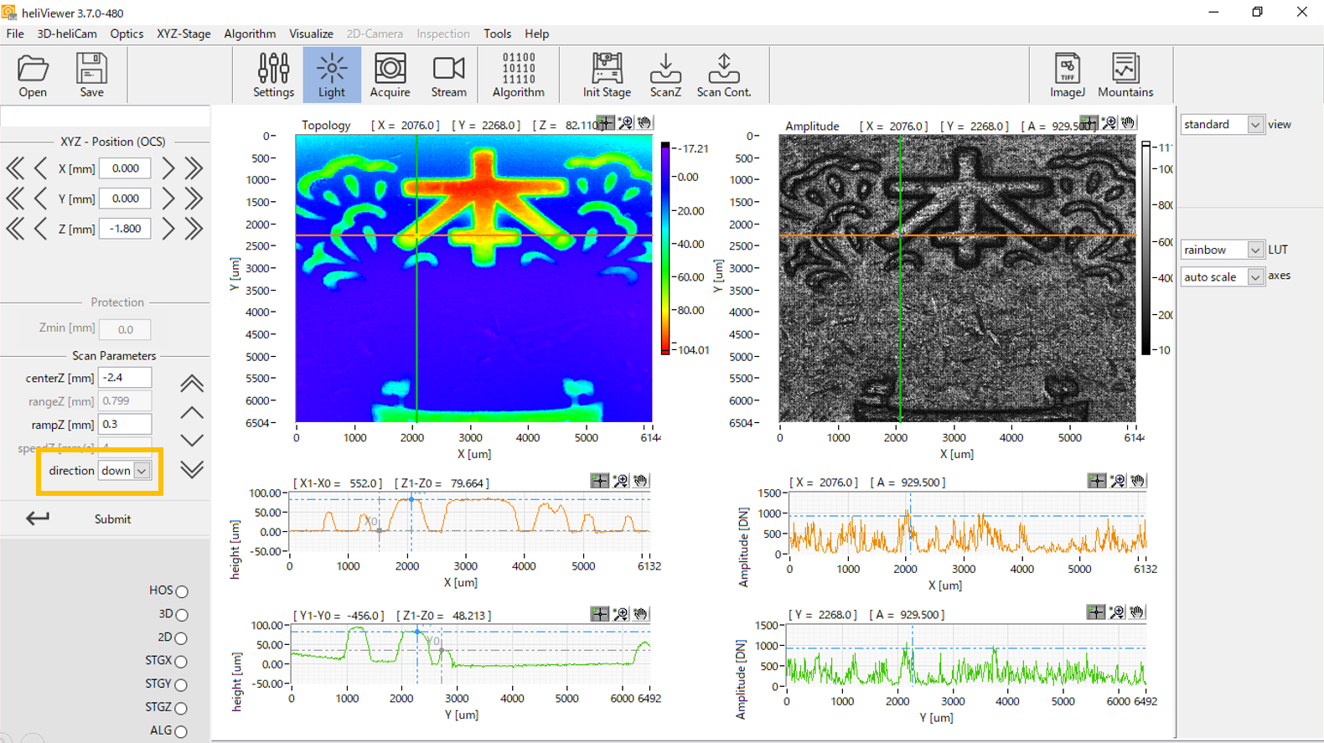Image resolution: width=1324 pixels, height=743 pixels.
Task: Click the Topology rainbow color scale bar
Action: [x=665, y=248]
